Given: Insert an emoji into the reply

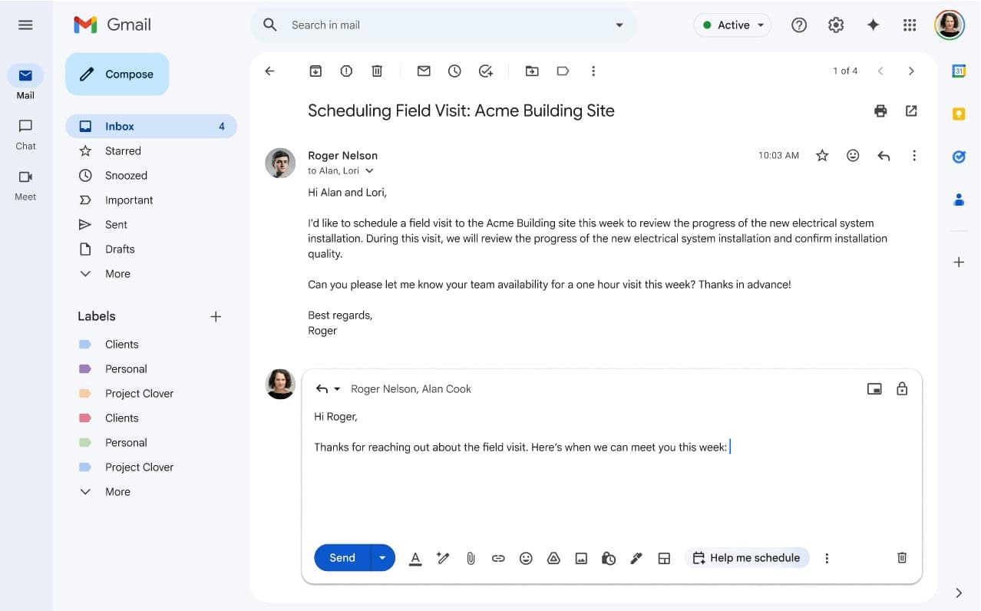Looking at the screenshot, I should 526,558.
